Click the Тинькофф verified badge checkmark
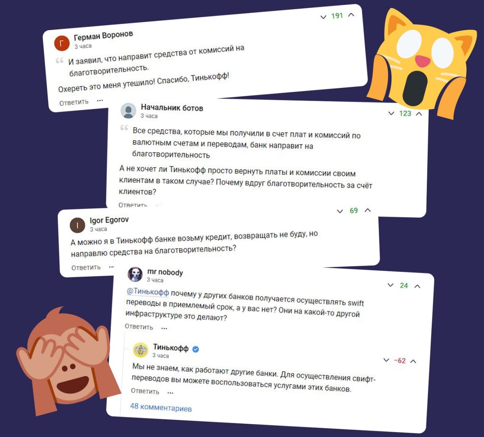This screenshot has height=437, width=484. click(196, 349)
